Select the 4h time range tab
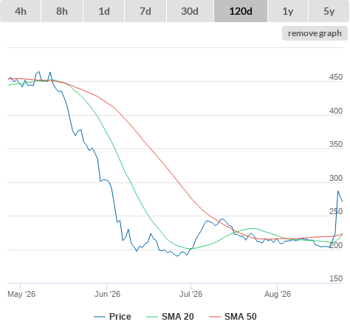This screenshot has height=336, width=350. [21, 11]
